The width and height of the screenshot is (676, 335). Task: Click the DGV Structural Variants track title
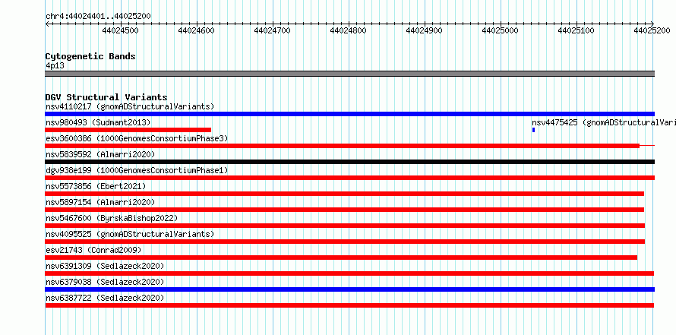106,97
